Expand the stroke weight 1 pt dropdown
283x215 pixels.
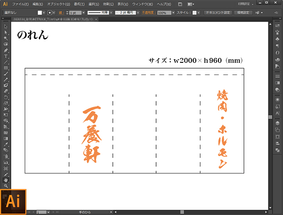84,13
